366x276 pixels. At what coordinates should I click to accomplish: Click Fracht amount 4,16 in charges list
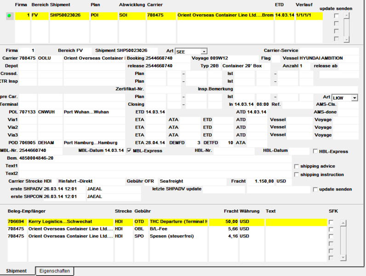(x=233, y=236)
